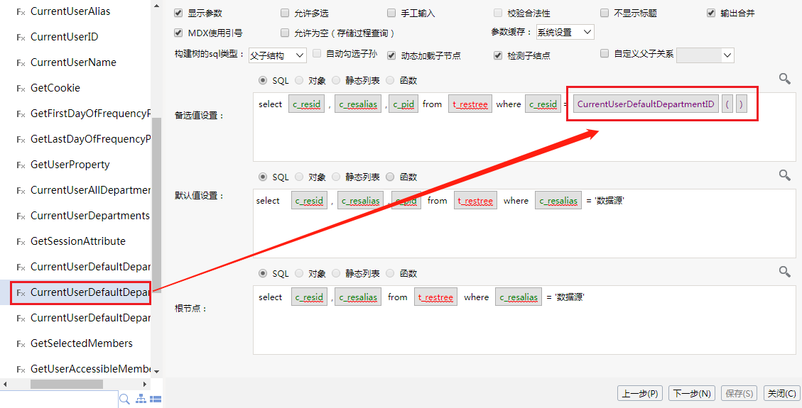Click the c_resalias token after where in 根节点
This screenshot has height=408, width=802.
(x=519, y=297)
